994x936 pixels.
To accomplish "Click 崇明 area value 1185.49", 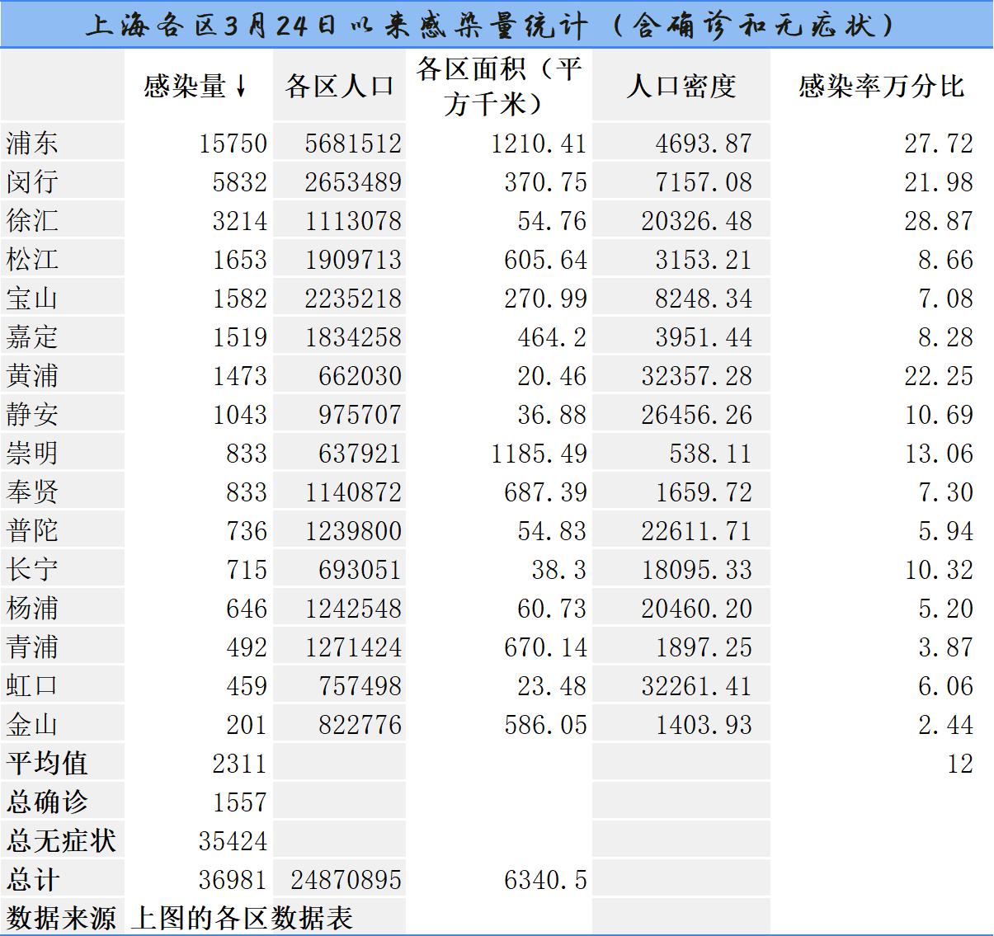I will 539,454.
